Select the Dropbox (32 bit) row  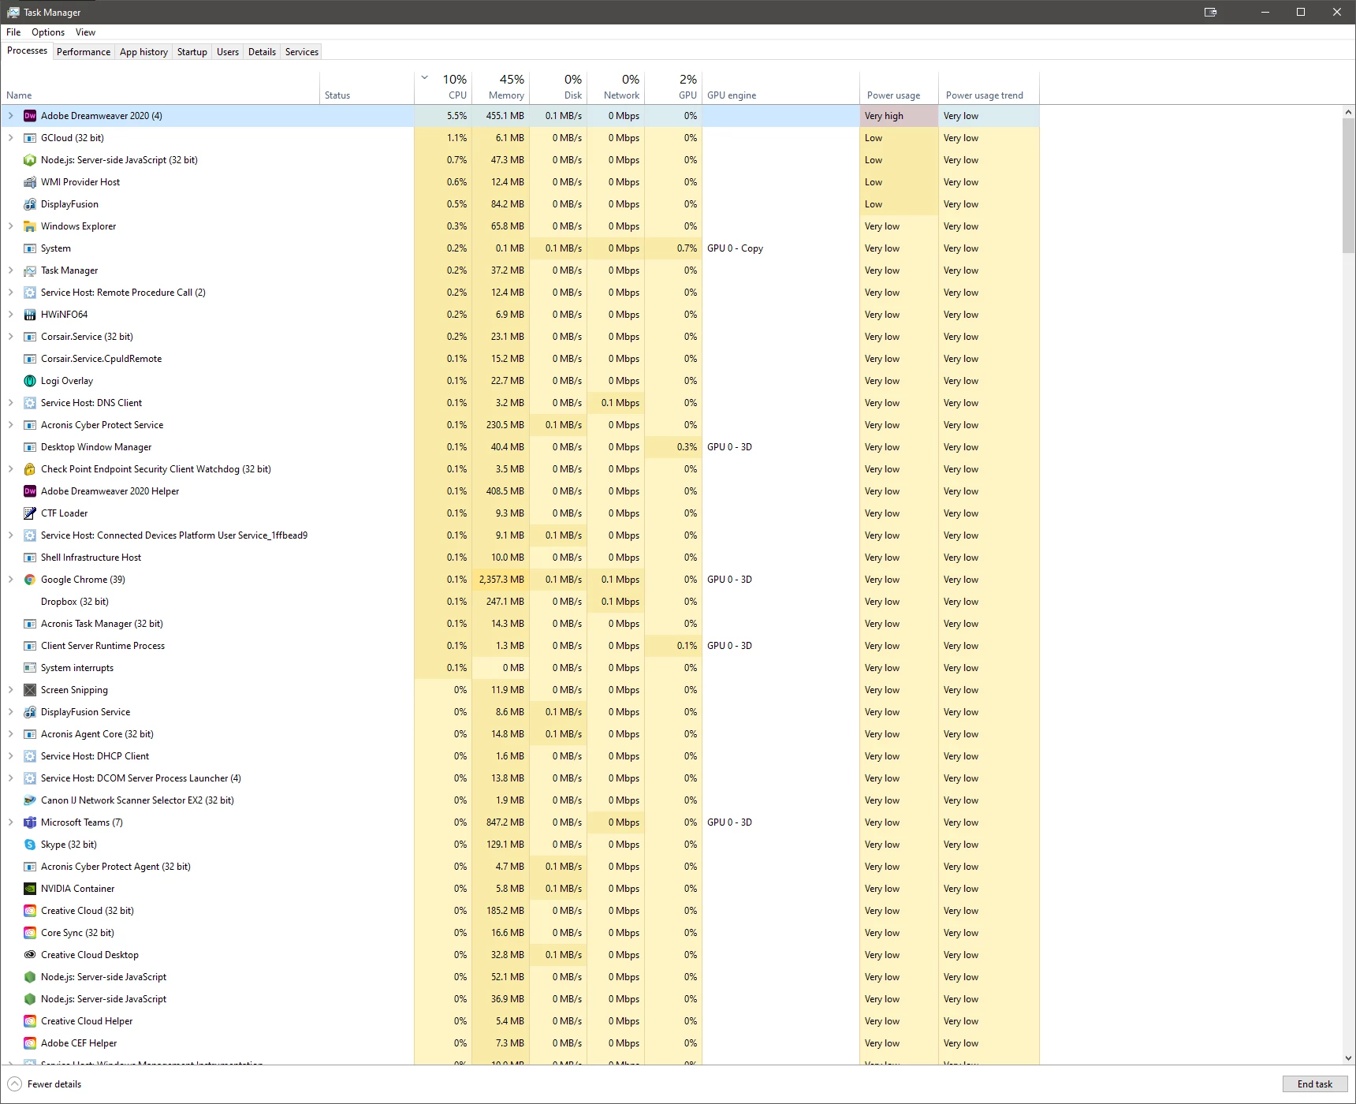(x=520, y=602)
